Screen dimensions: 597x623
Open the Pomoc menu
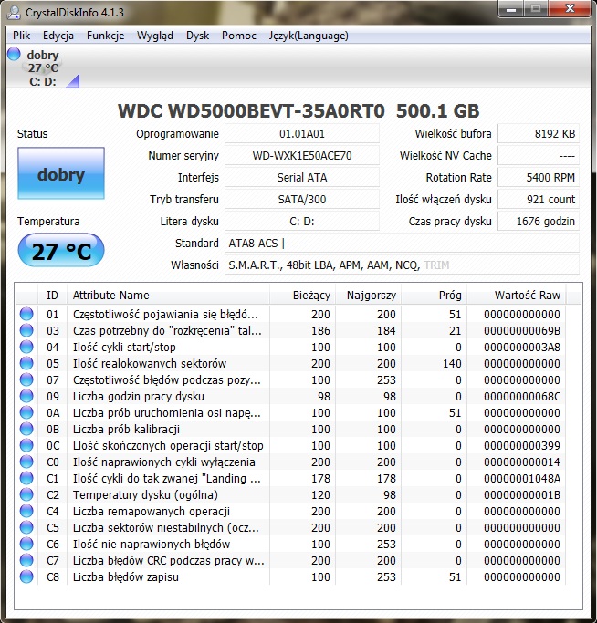tap(238, 36)
